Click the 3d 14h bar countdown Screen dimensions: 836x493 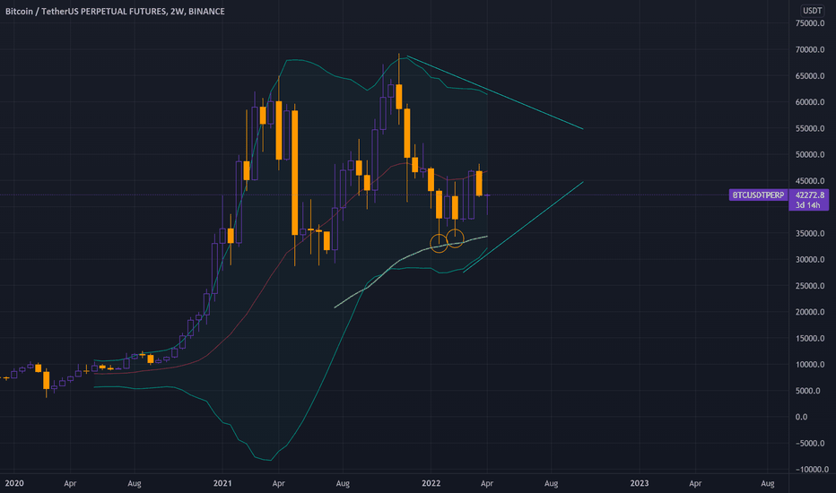click(x=807, y=205)
